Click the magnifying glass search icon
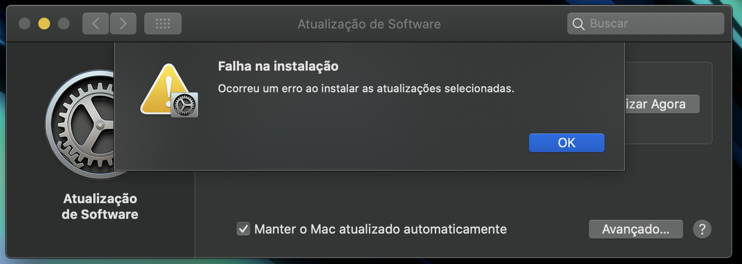Screen dimensions: 742x264 coord(579,24)
